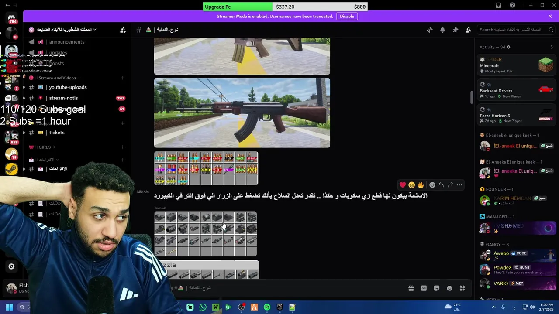Open the AK-47 Minecraft screenshot

[x=242, y=113]
